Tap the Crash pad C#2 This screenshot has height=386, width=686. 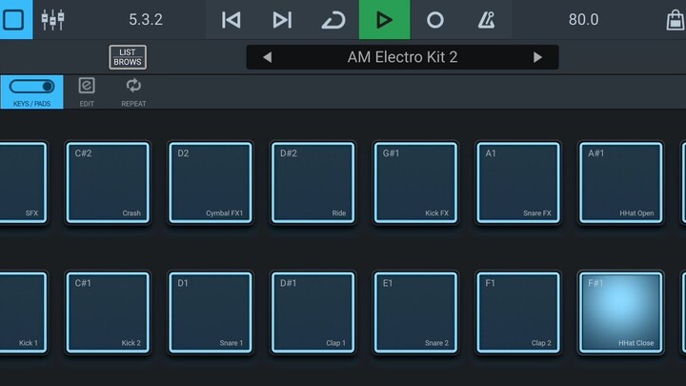[107, 182]
